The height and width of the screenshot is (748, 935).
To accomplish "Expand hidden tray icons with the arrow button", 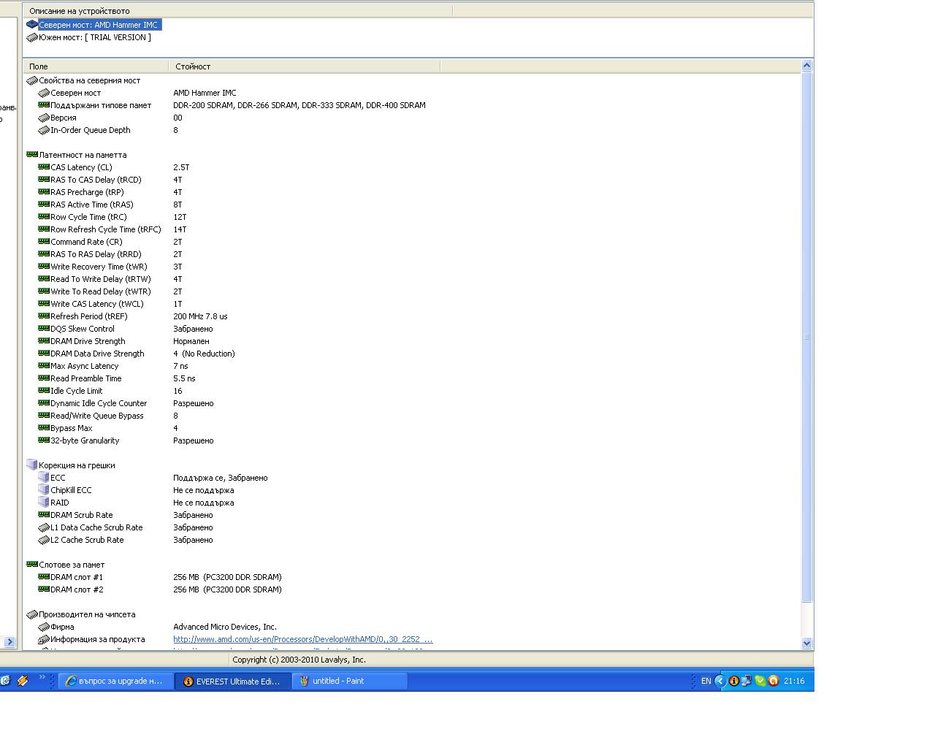I will [x=720, y=681].
